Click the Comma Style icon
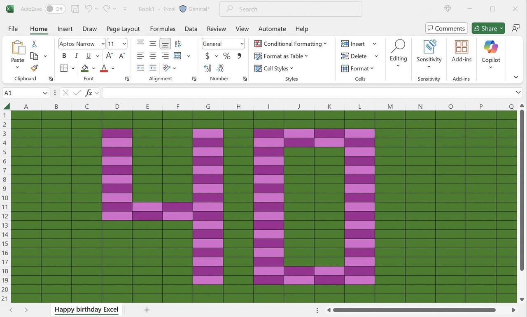The height and width of the screenshot is (317, 527). click(239, 56)
